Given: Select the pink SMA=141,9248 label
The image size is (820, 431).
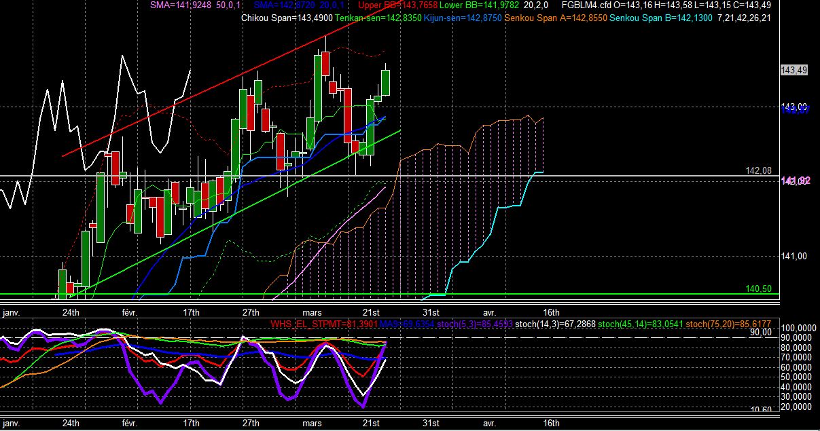Looking at the screenshot, I should [x=181, y=6].
